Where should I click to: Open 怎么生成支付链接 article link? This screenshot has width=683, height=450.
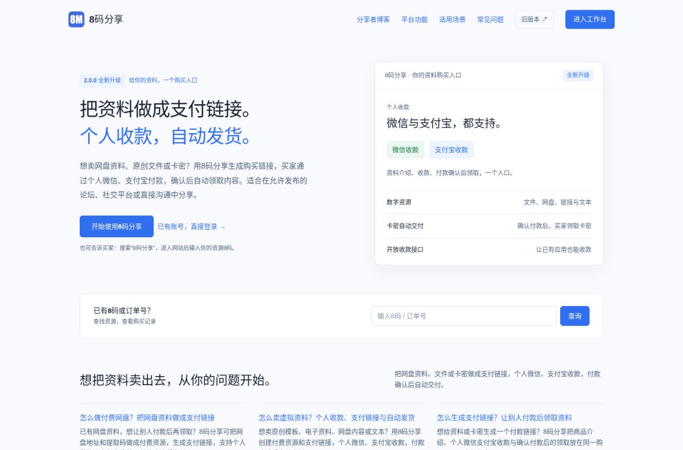click(x=504, y=418)
